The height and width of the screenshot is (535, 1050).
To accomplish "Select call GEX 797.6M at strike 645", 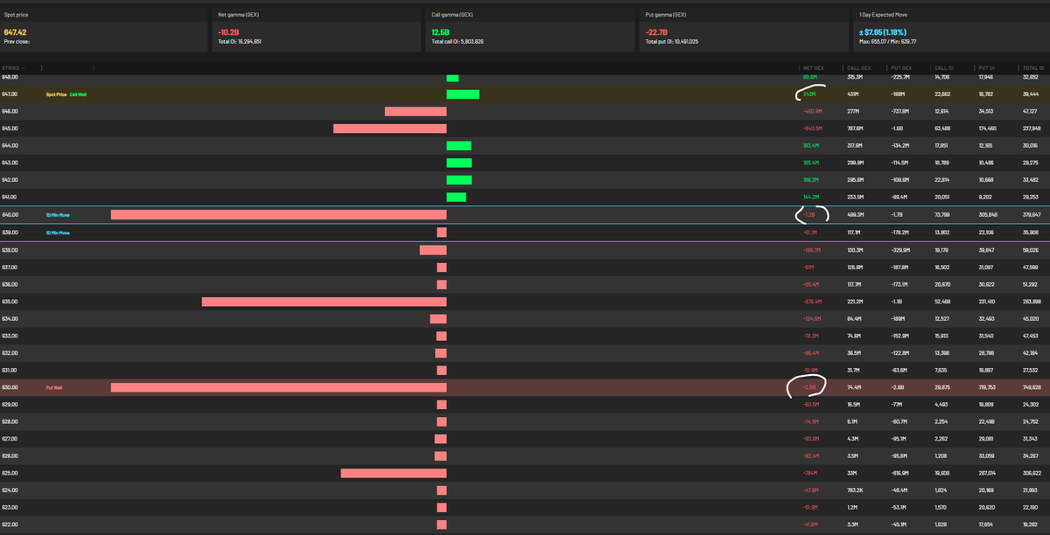I will pyautogui.click(x=856, y=129).
